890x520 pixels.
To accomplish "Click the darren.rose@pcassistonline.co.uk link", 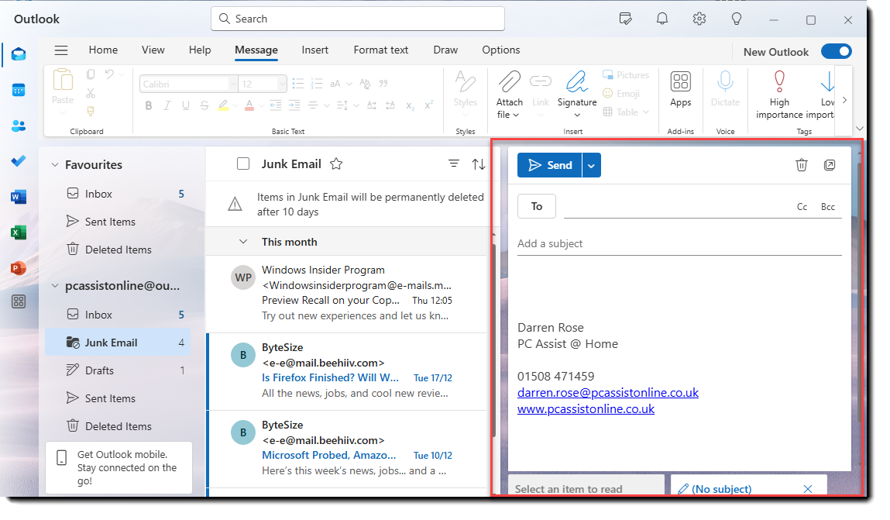I will (x=607, y=392).
